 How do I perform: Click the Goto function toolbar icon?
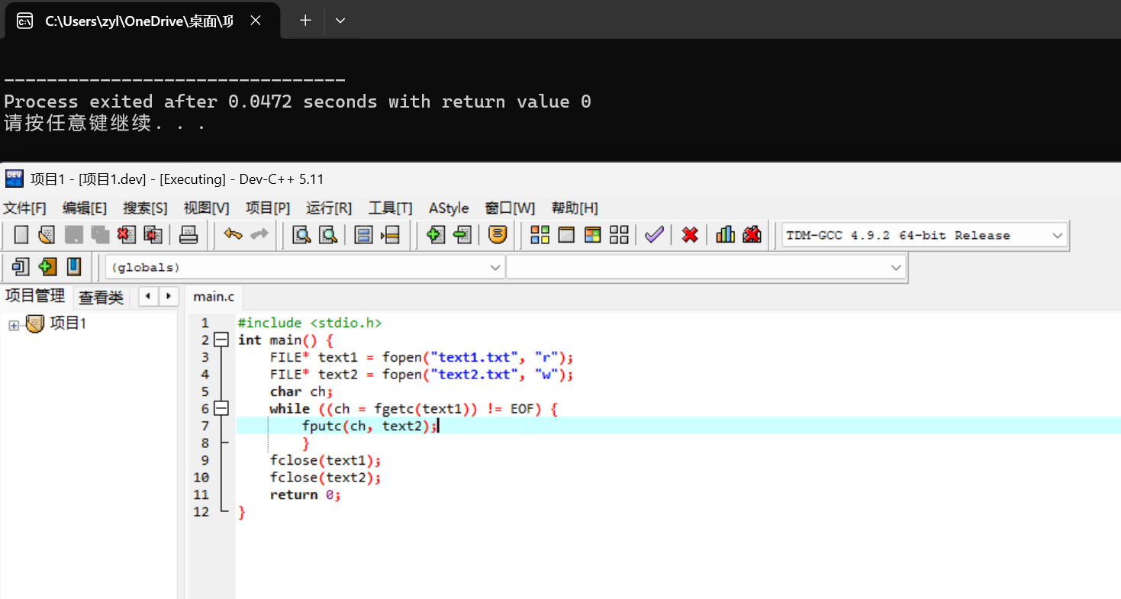[364, 235]
